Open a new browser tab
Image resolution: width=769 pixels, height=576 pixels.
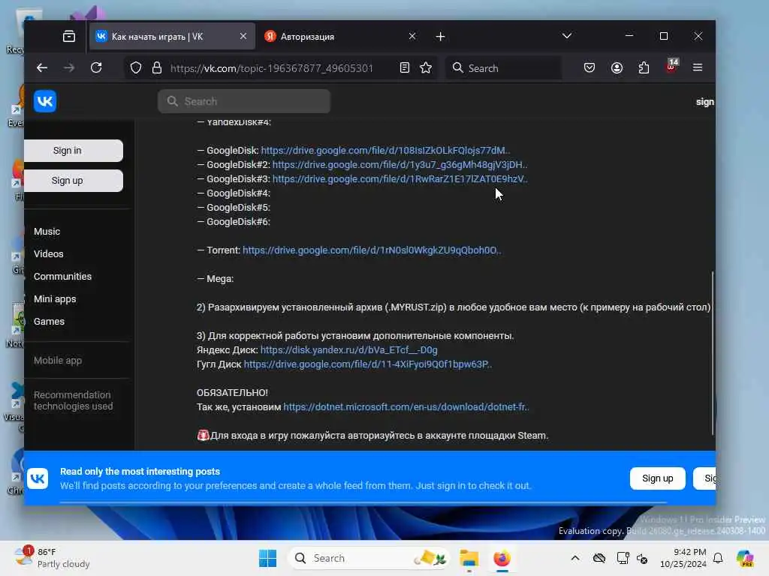tap(440, 37)
